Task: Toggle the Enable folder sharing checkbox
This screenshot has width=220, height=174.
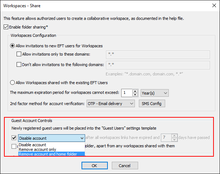Action: pyautogui.click(x=5, y=27)
